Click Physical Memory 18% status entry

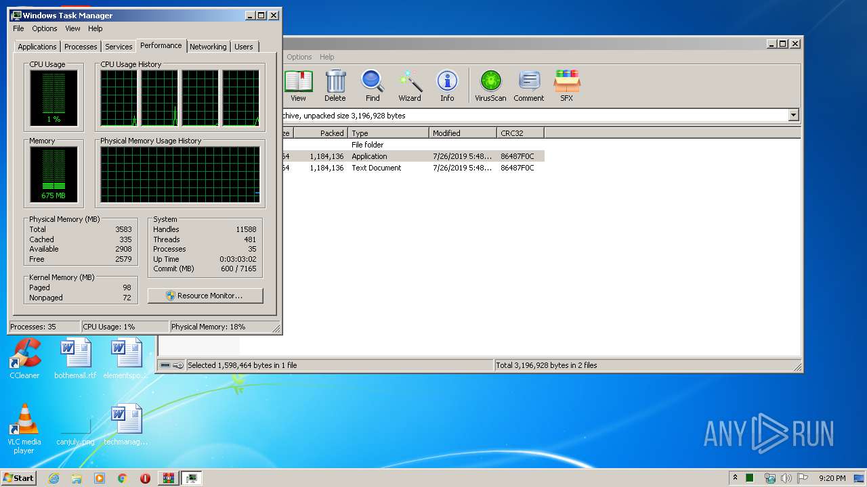point(209,327)
